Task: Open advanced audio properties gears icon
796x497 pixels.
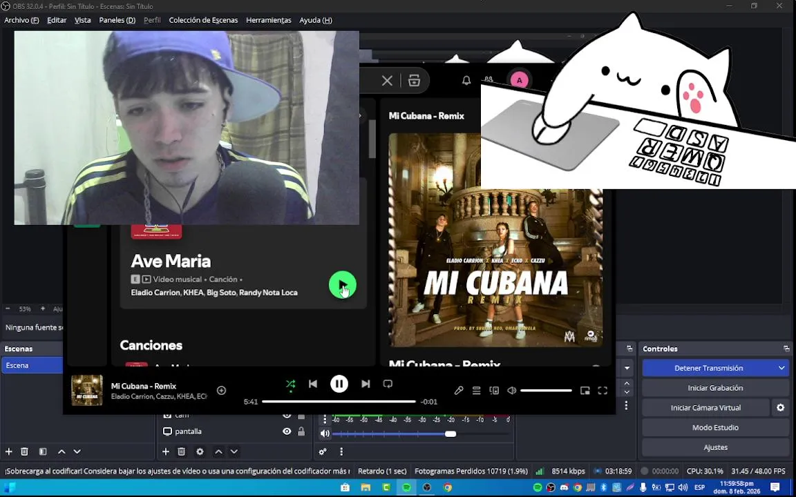Action: (323, 451)
